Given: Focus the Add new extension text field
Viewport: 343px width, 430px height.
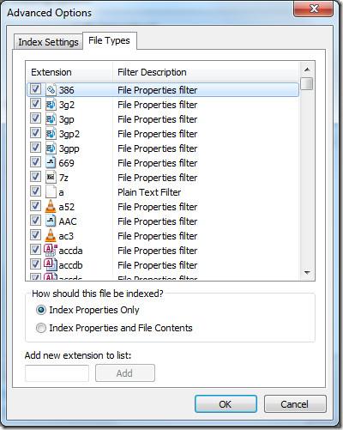Looking at the screenshot, I should 57,373.
